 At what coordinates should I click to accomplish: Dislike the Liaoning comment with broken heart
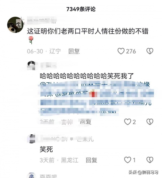(150, 51)
